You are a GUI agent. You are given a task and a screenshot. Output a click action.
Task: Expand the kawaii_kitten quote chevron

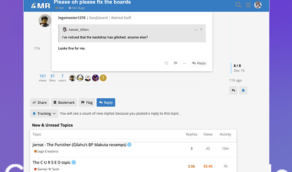click(196, 30)
